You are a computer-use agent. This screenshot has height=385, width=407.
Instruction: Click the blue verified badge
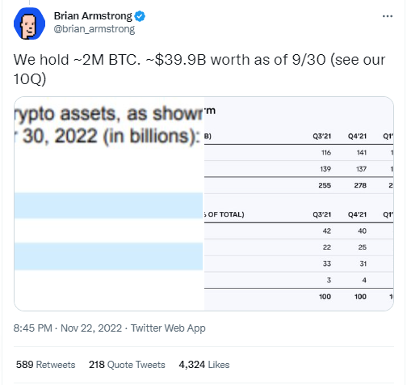pyautogui.click(x=140, y=16)
